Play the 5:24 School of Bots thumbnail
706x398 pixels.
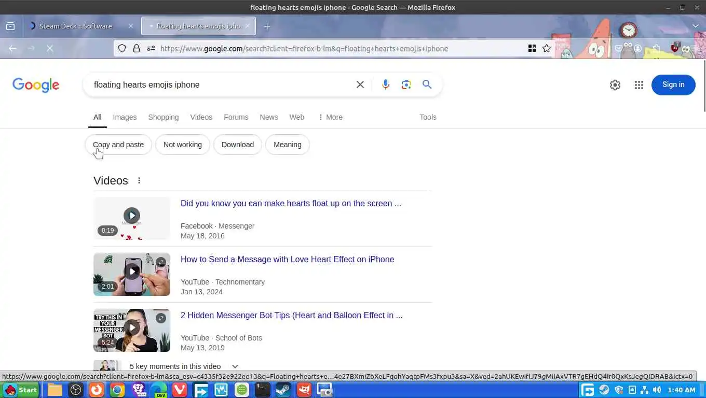pyautogui.click(x=132, y=330)
